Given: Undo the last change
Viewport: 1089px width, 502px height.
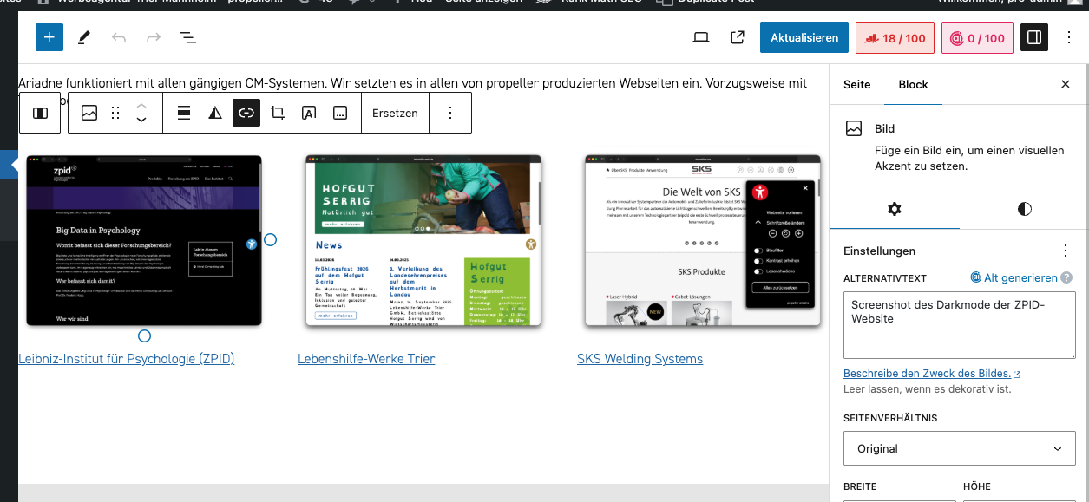Looking at the screenshot, I should pos(119,37).
